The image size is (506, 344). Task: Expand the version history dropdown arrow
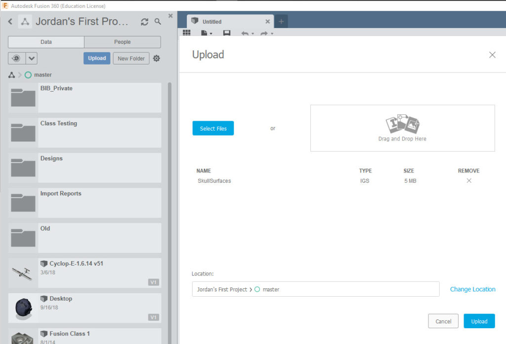point(32,58)
